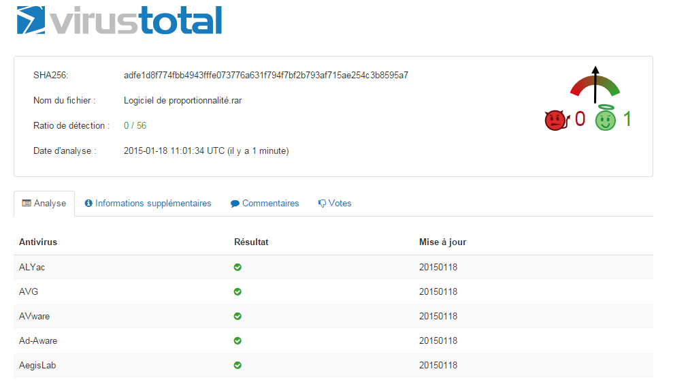Select the AVware antivirus row name
This screenshot has width=688, height=382.
[34, 316]
